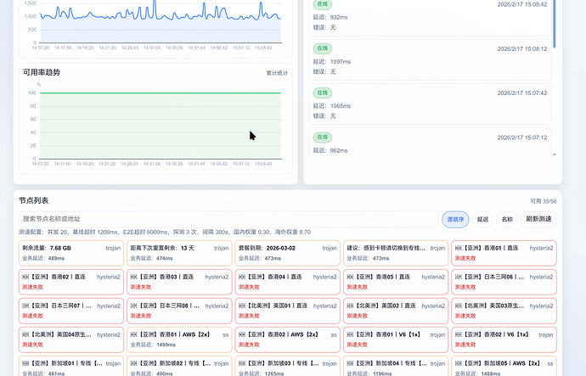Click timestamp 2026/2/17 15:08:12
586x376 pixels.
pyautogui.click(x=522, y=49)
